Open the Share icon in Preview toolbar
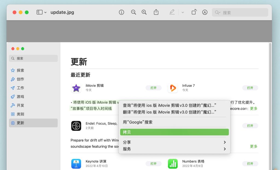The image size is (280, 170). pyautogui.click(x=156, y=12)
